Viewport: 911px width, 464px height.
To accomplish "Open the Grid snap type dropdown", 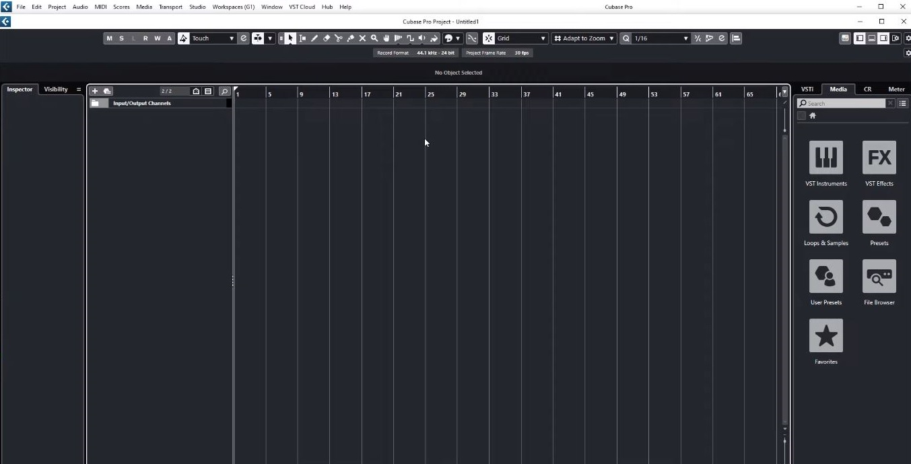I will coord(521,38).
